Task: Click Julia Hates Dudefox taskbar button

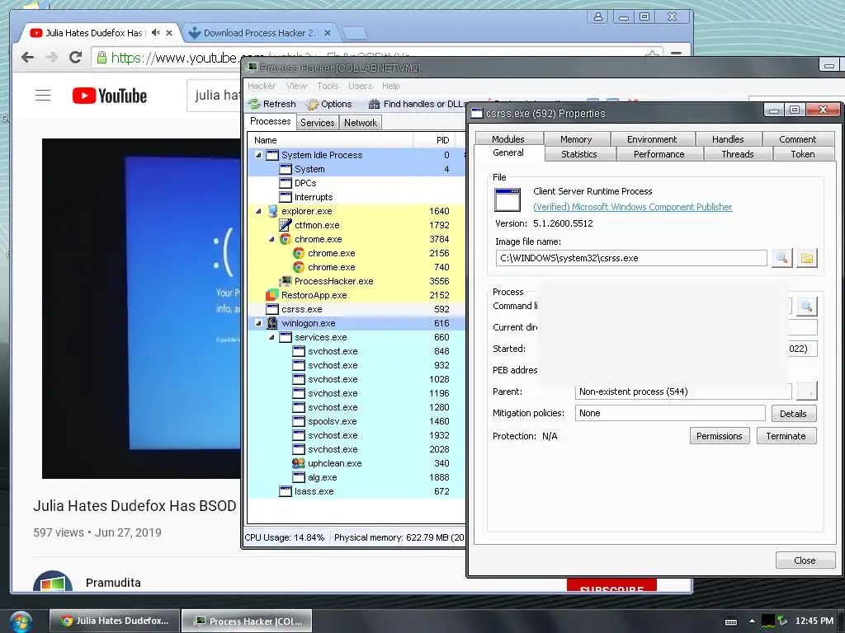Action: (116, 621)
